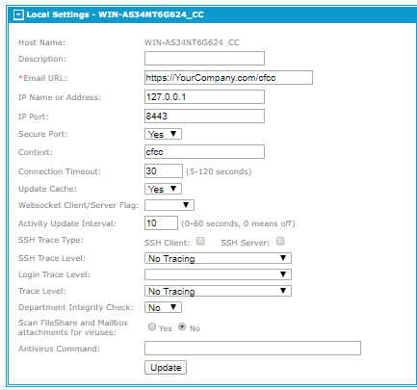Open the SSH Trace Level dropdown
The width and height of the screenshot is (417, 390).
218,258
